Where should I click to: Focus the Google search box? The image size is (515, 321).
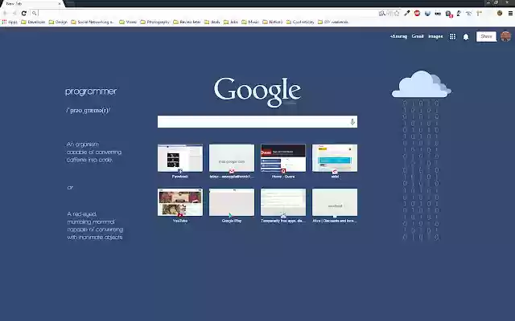click(x=257, y=121)
